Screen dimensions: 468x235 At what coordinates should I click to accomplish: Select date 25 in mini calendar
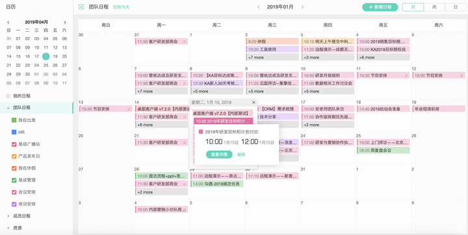pyautogui.click(x=46, y=66)
